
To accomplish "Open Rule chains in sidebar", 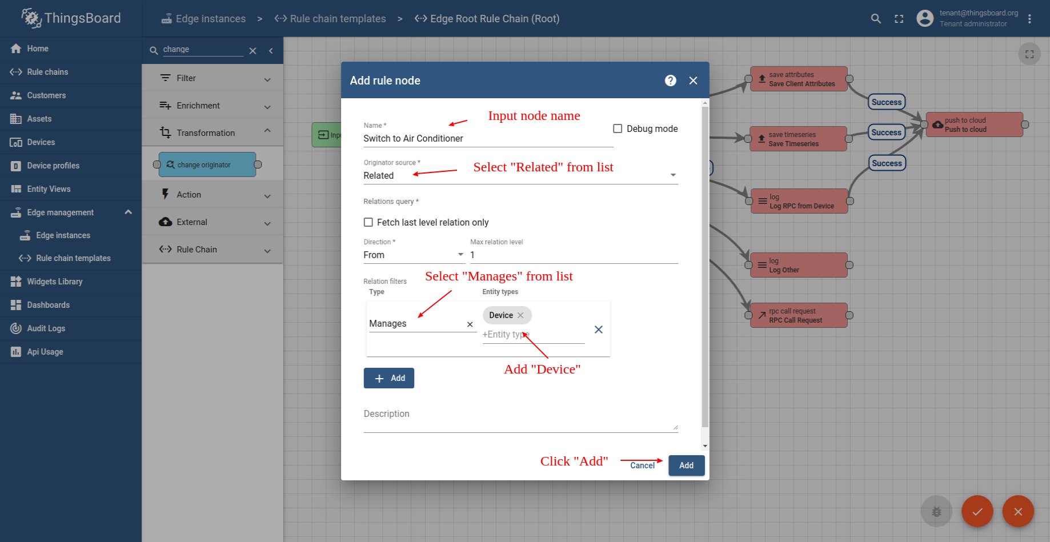I will click(71, 72).
